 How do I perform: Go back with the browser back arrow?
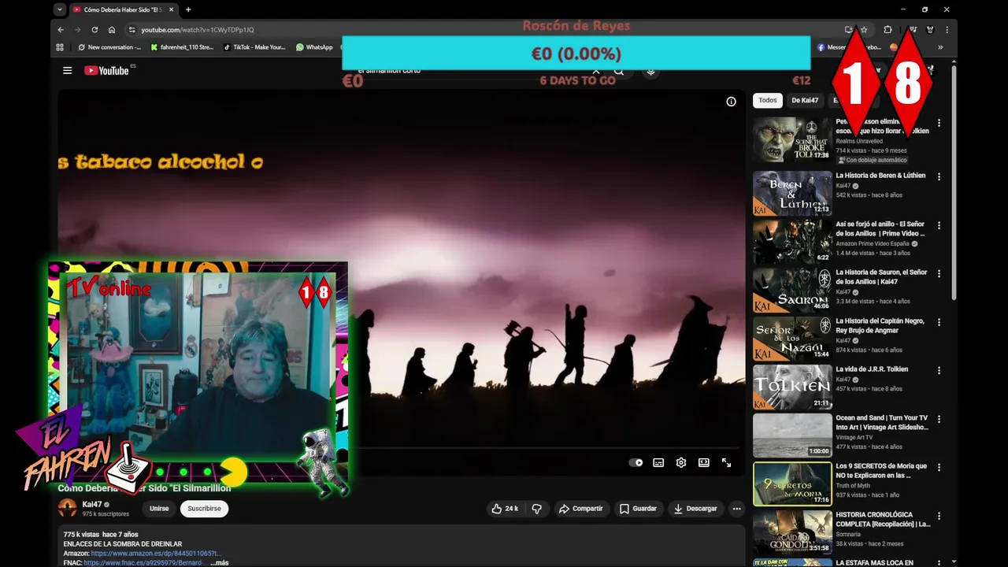(x=61, y=30)
